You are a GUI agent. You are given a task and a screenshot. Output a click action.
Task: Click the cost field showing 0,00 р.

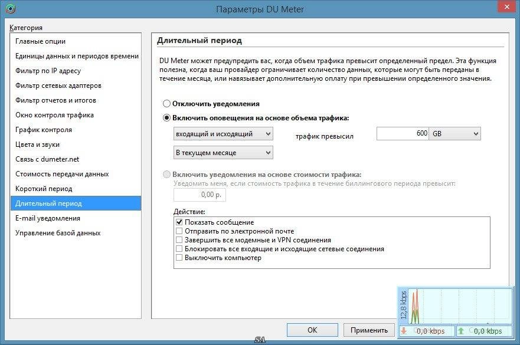click(200, 195)
